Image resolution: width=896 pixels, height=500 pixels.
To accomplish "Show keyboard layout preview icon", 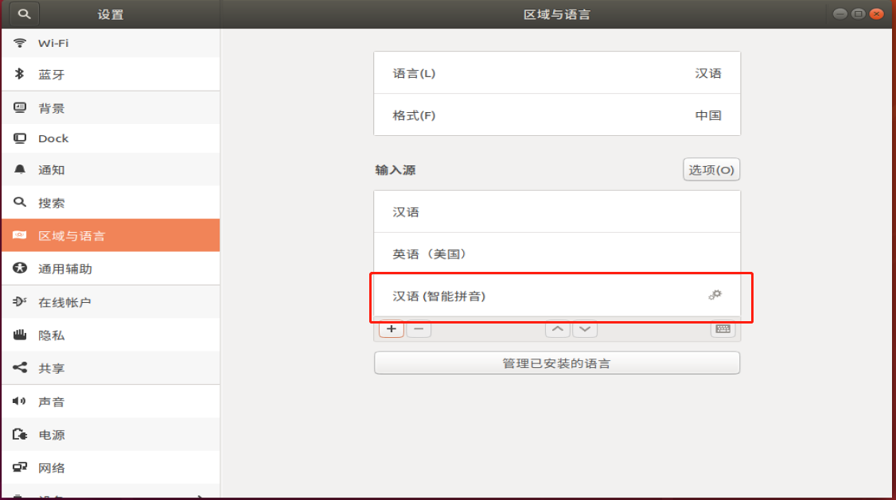I will pos(723,329).
